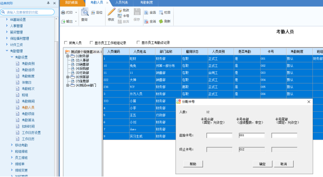Open 考勤期间 in the sidebar tree
This screenshot has height=177, width=323.
coord(25,101)
